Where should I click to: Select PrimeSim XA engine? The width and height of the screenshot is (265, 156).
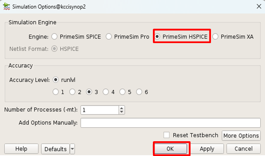pos(215,37)
